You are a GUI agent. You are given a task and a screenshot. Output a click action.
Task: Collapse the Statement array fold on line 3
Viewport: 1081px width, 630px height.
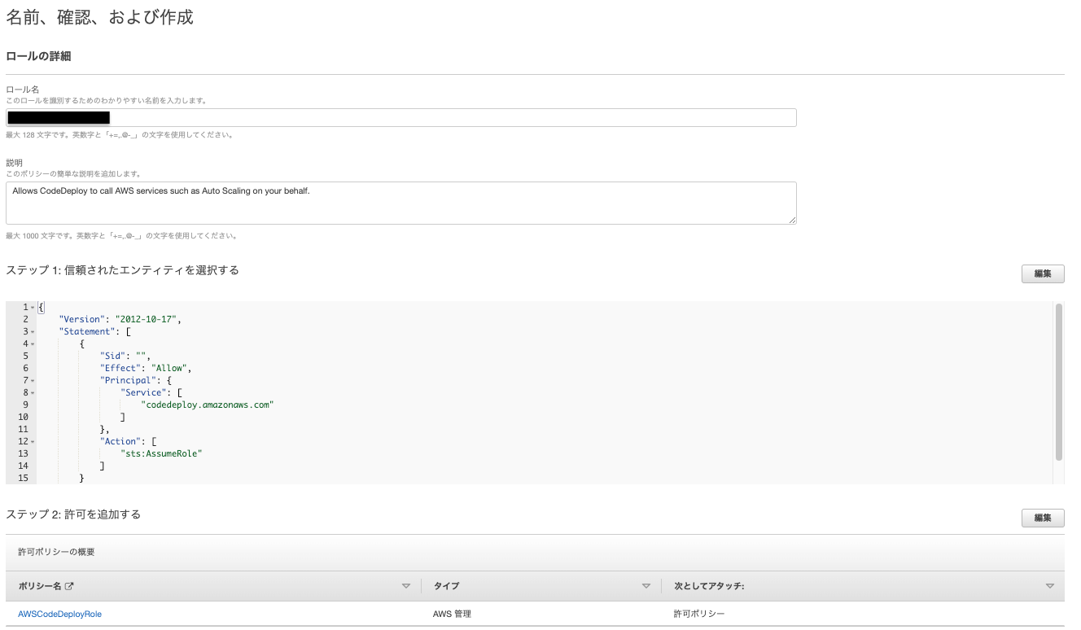pyautogui.click(x=34, y=330)
